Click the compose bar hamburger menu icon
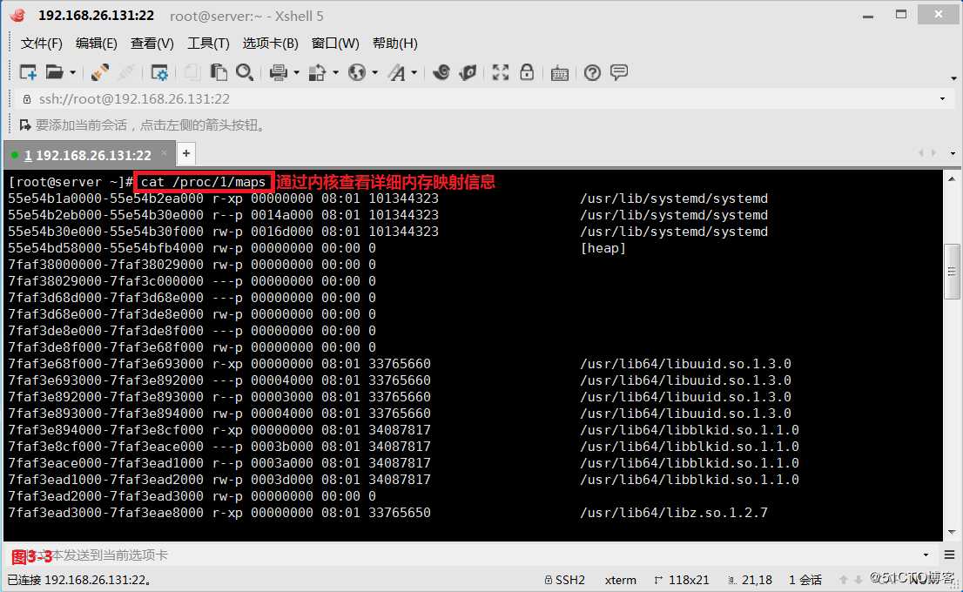The width and height of the screenshot is (963, 592). [949, 555]
